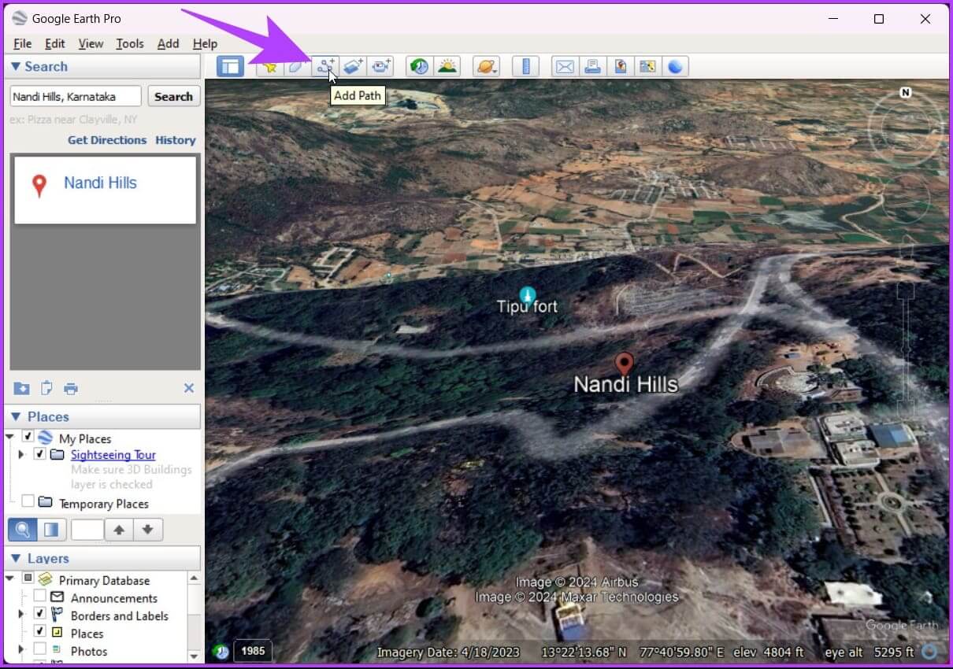The width and height of the screenshot is (953, 669).
Task: Click historical imagery clock icon in status bar
Action: click(x=221, y=652)
